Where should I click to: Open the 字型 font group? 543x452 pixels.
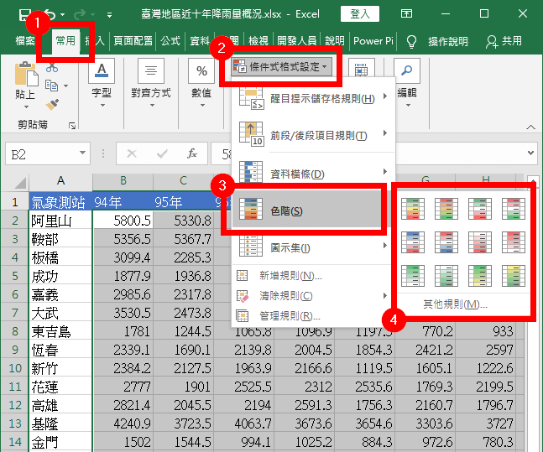point(101,83)
